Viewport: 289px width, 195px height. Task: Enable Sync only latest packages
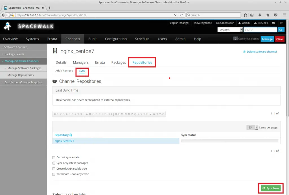(54, 163)
